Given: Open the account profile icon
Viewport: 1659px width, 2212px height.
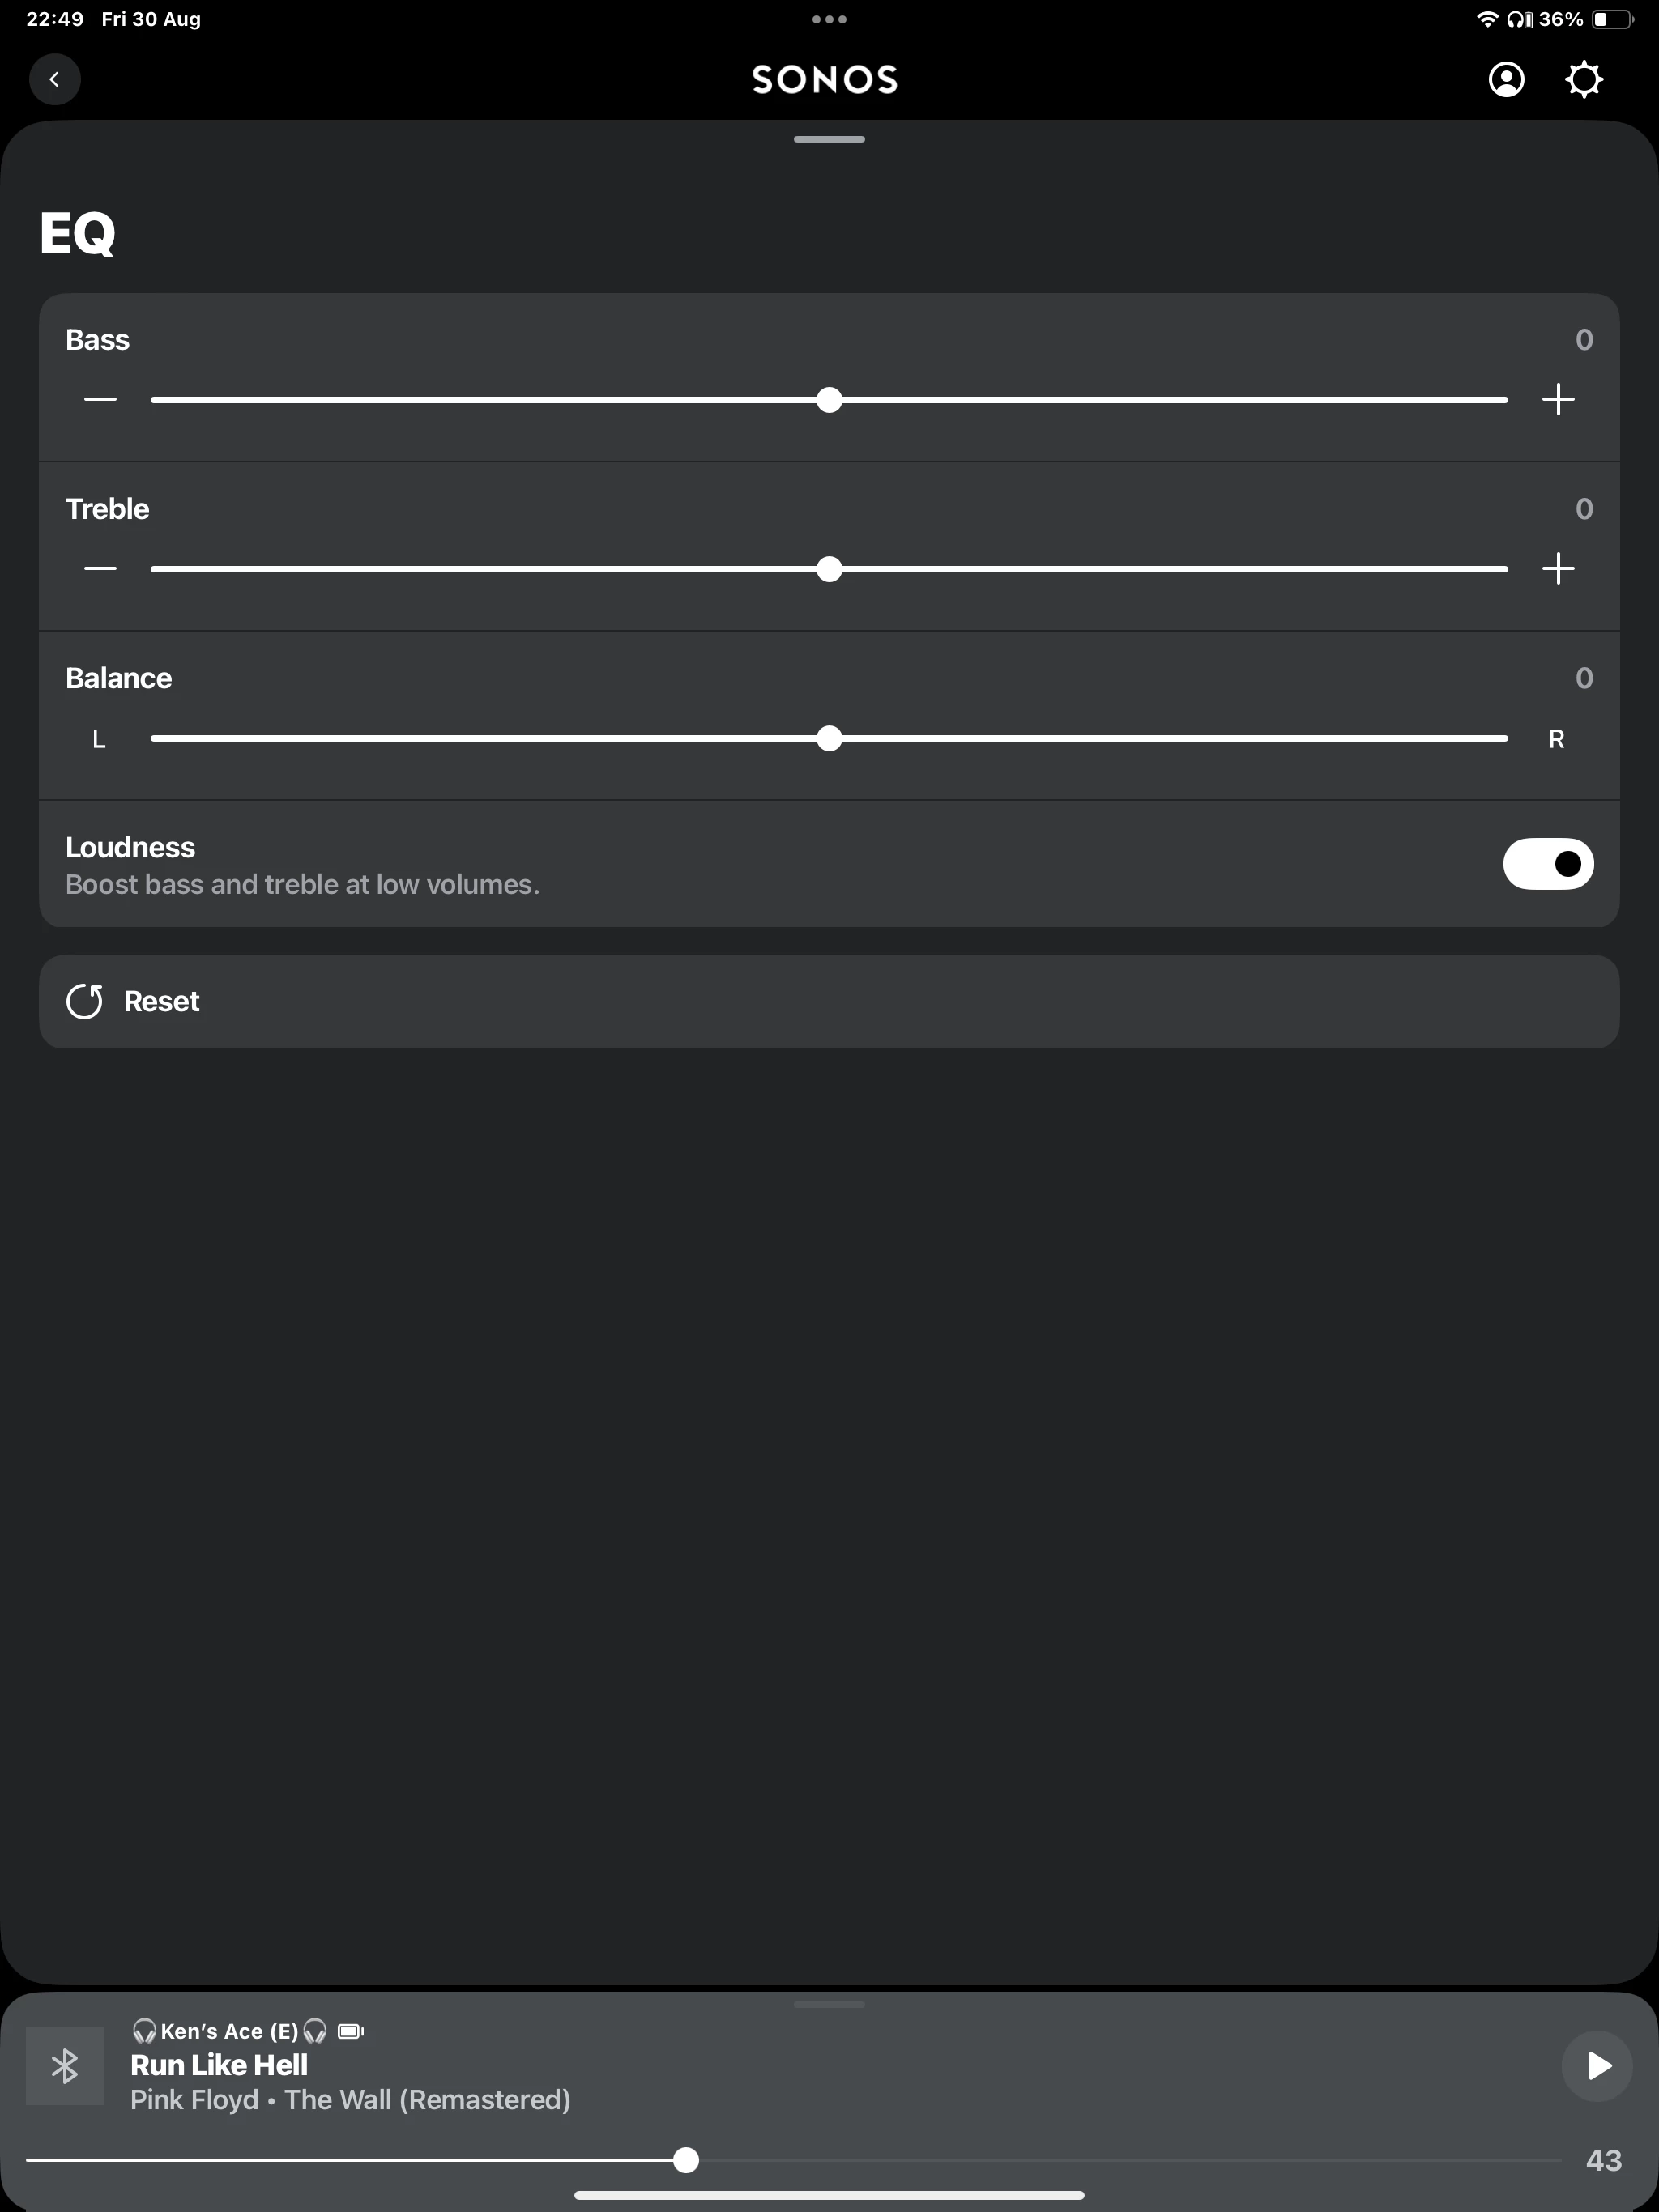Looking at the screenshot, I should coord(1506,79).
